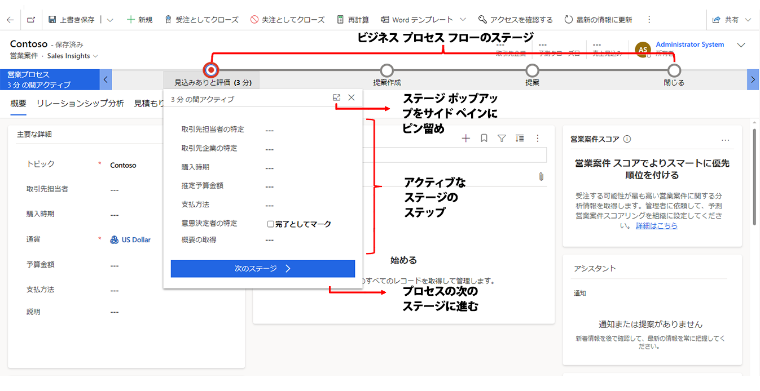Switch to the 見積もり tab

(149, 103)
